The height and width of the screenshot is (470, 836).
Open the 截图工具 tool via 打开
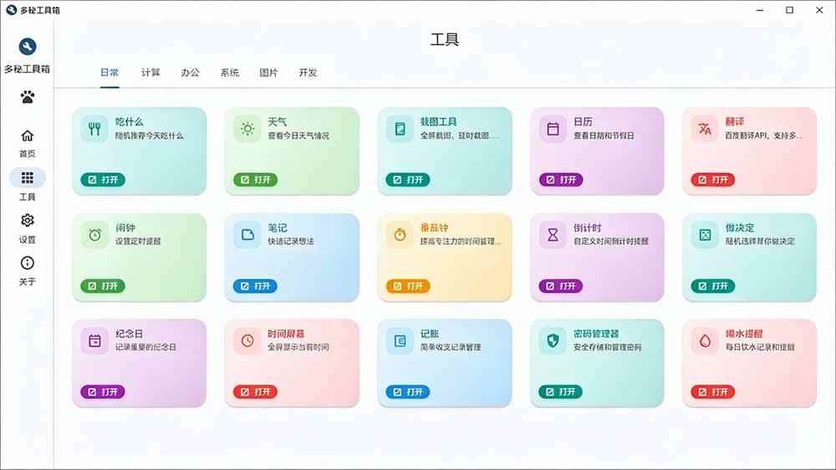tap(408, 180)
